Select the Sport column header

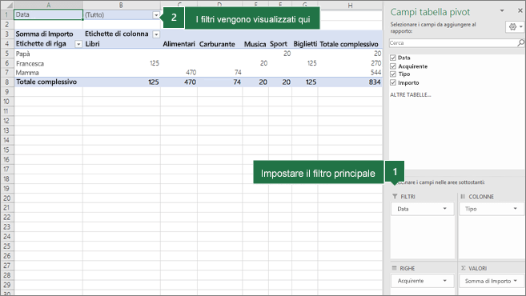(280, 44)
